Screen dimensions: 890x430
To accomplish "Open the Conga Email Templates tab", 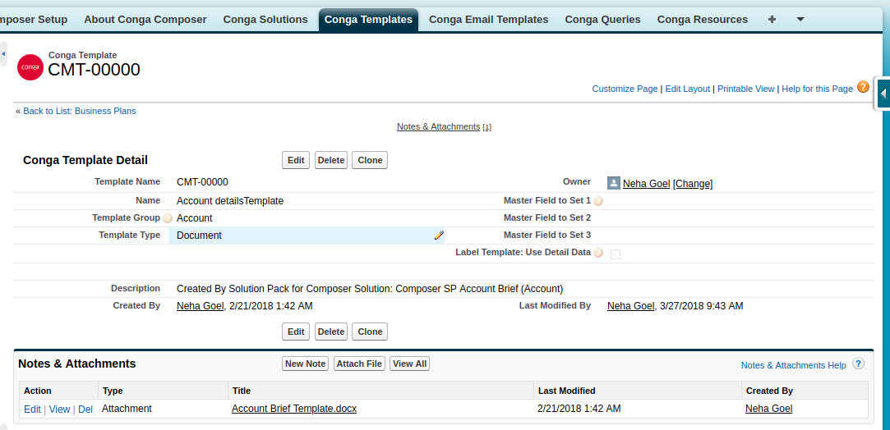I will [488, 20].
